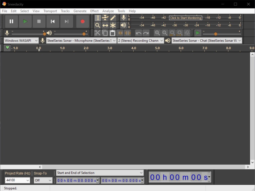255x191 pixels.
Task: Click the Zoom In icon
Action: [x=157, y=33]
